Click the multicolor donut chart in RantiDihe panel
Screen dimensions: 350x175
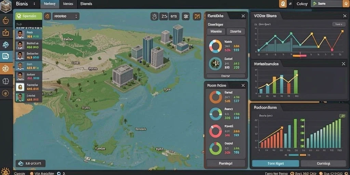[x=215, y=46]
